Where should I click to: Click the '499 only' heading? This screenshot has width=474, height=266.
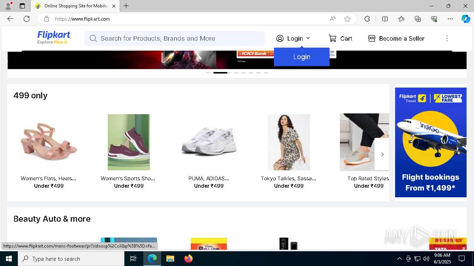tap(30, 96)
